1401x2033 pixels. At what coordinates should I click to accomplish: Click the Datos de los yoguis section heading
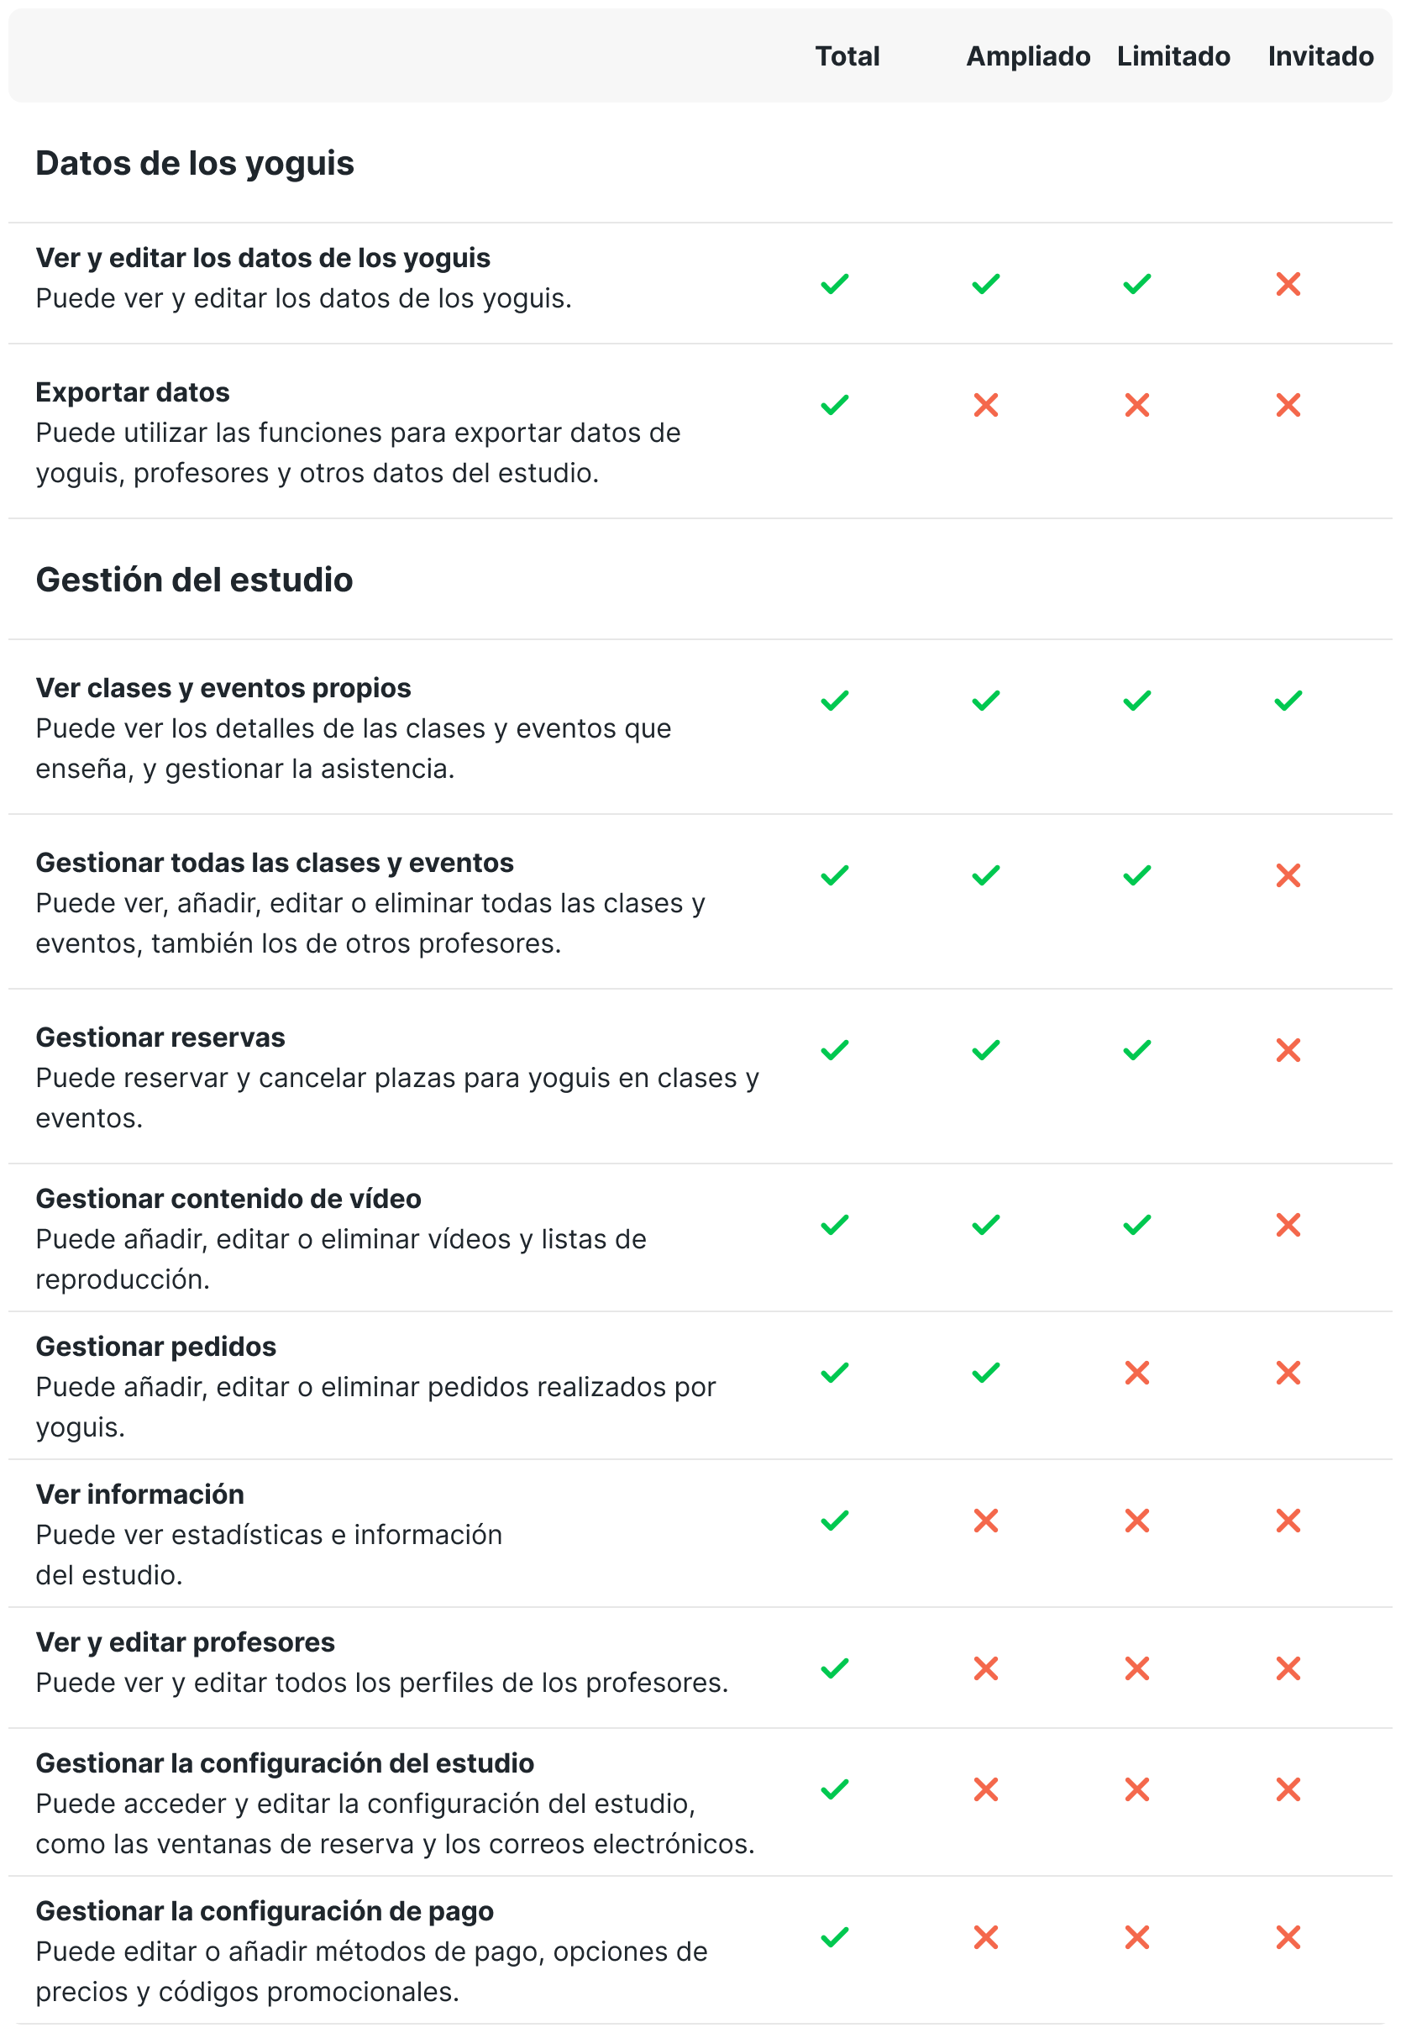pos(195,163)
